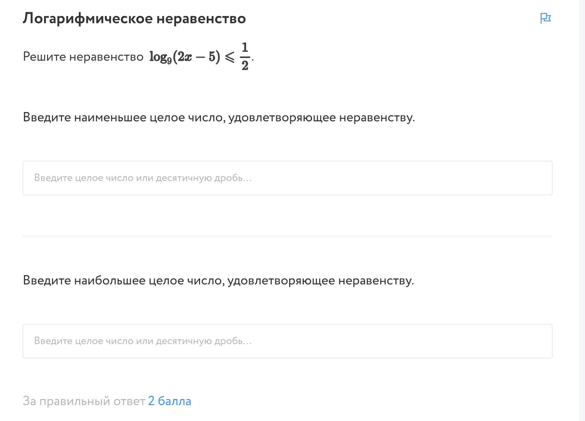This screenshot has height=421, width=585.
Task: Click the "За правильный ответ" label
Action: pos(84,401)
